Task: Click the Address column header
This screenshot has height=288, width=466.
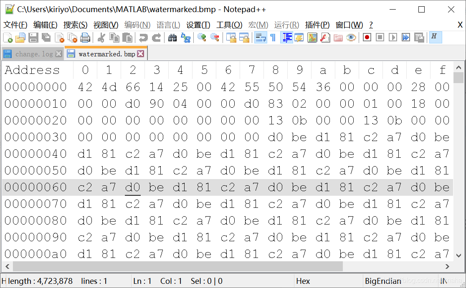Action: (x=32, y=70)
